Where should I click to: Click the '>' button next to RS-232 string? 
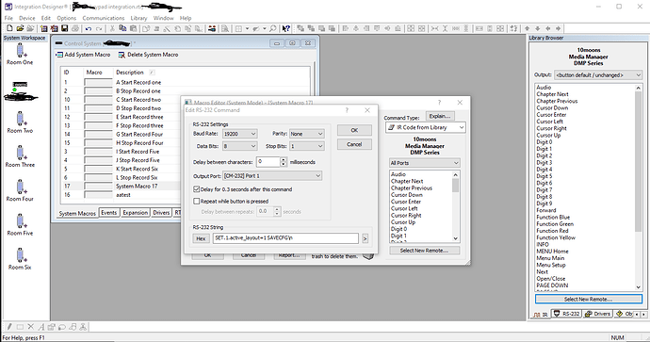(x=365, y=238)
